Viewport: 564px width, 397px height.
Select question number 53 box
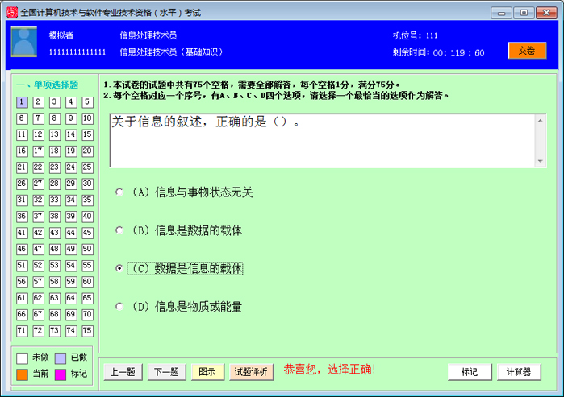click(54, 266)
